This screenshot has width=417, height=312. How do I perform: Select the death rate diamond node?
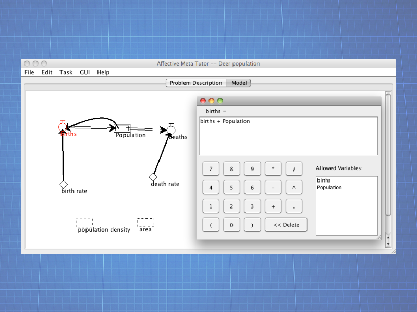click(x=153, y=177)
